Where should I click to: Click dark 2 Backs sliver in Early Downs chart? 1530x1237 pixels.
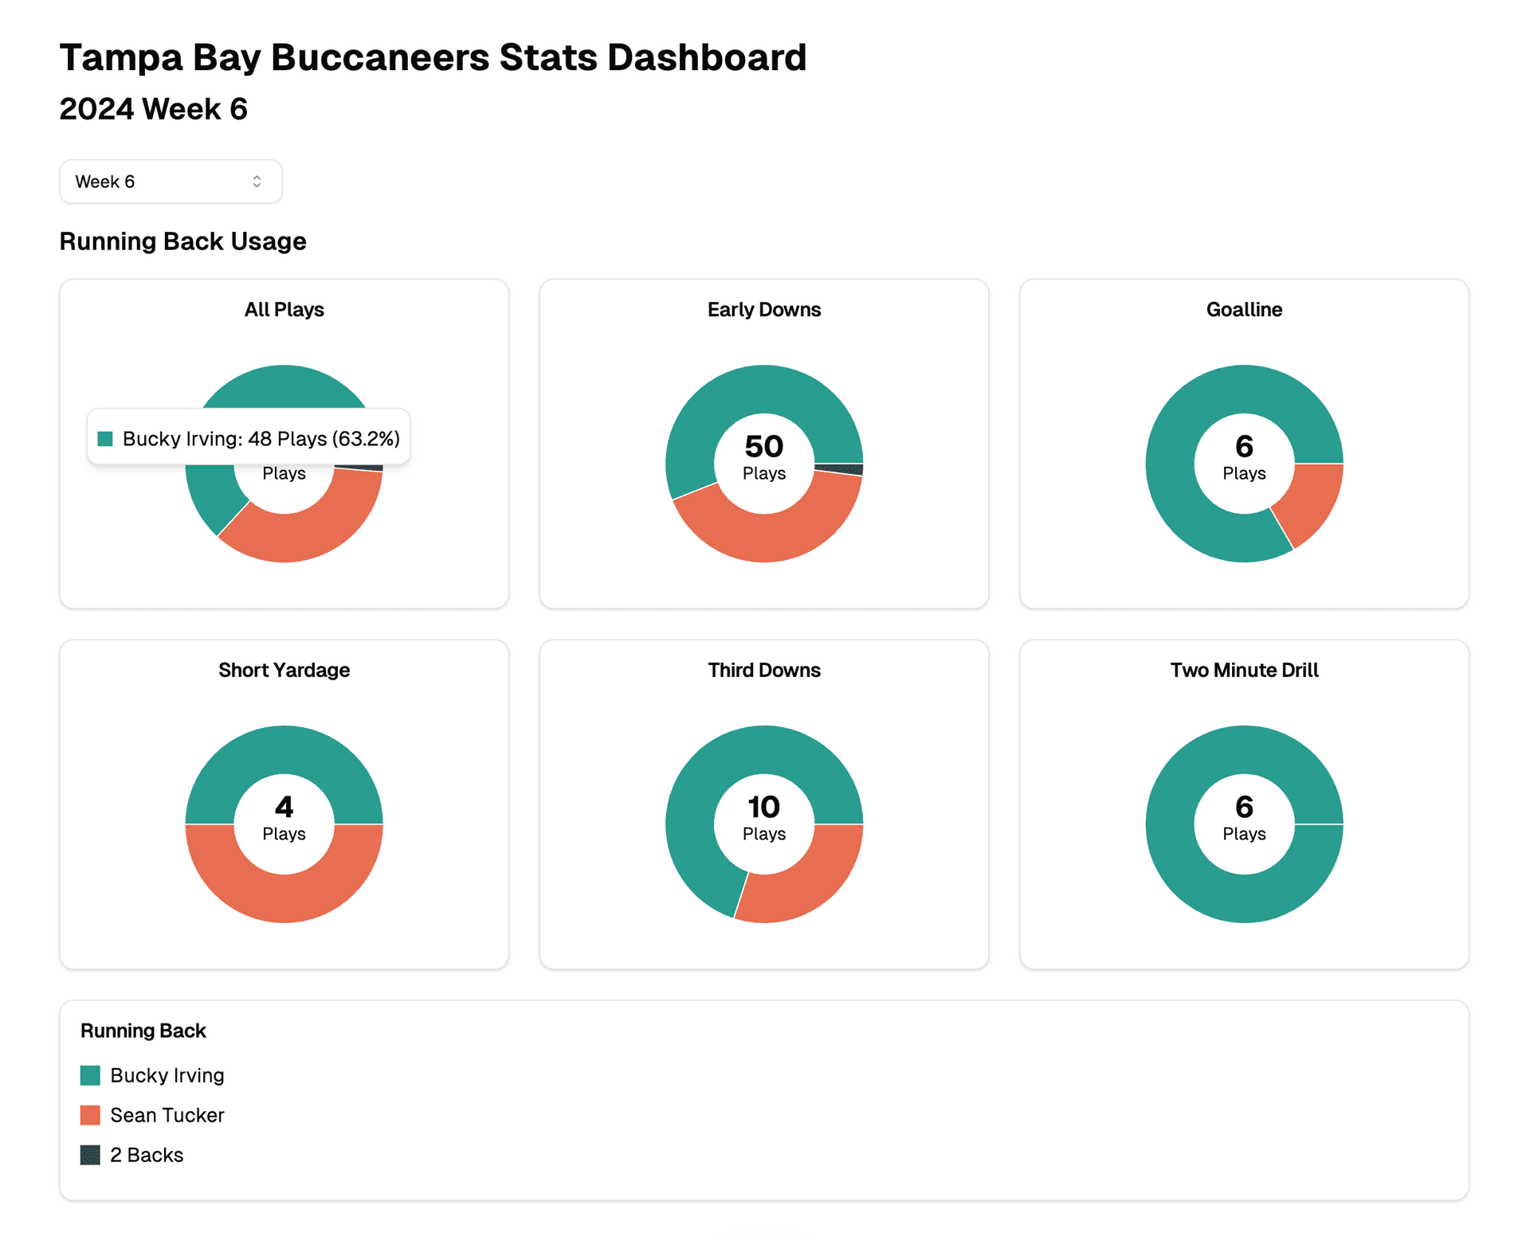point(839,469)
